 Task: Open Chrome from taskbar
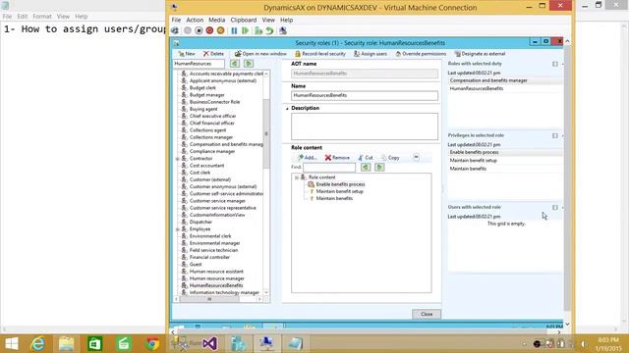pos(152,344)
